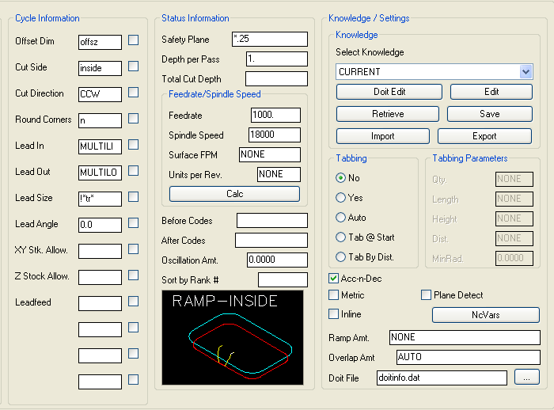Click the Lead Angle field showing 0.0
Viewport: 554px width, 410px height.
[x=100, y=225]
